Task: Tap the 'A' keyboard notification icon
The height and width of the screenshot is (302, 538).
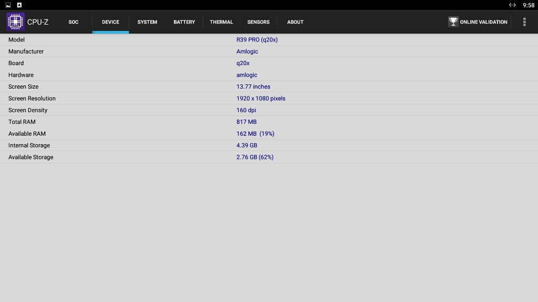Action: (x=19, y=5)
